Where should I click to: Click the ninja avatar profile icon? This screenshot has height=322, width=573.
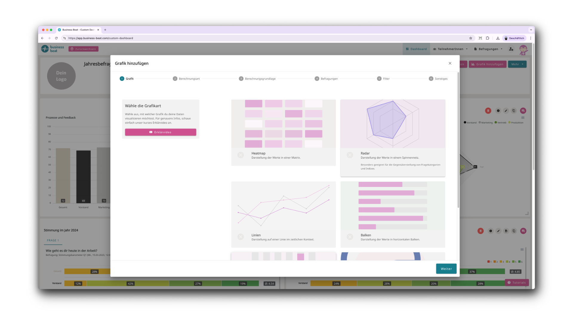[x=523, y=49]
